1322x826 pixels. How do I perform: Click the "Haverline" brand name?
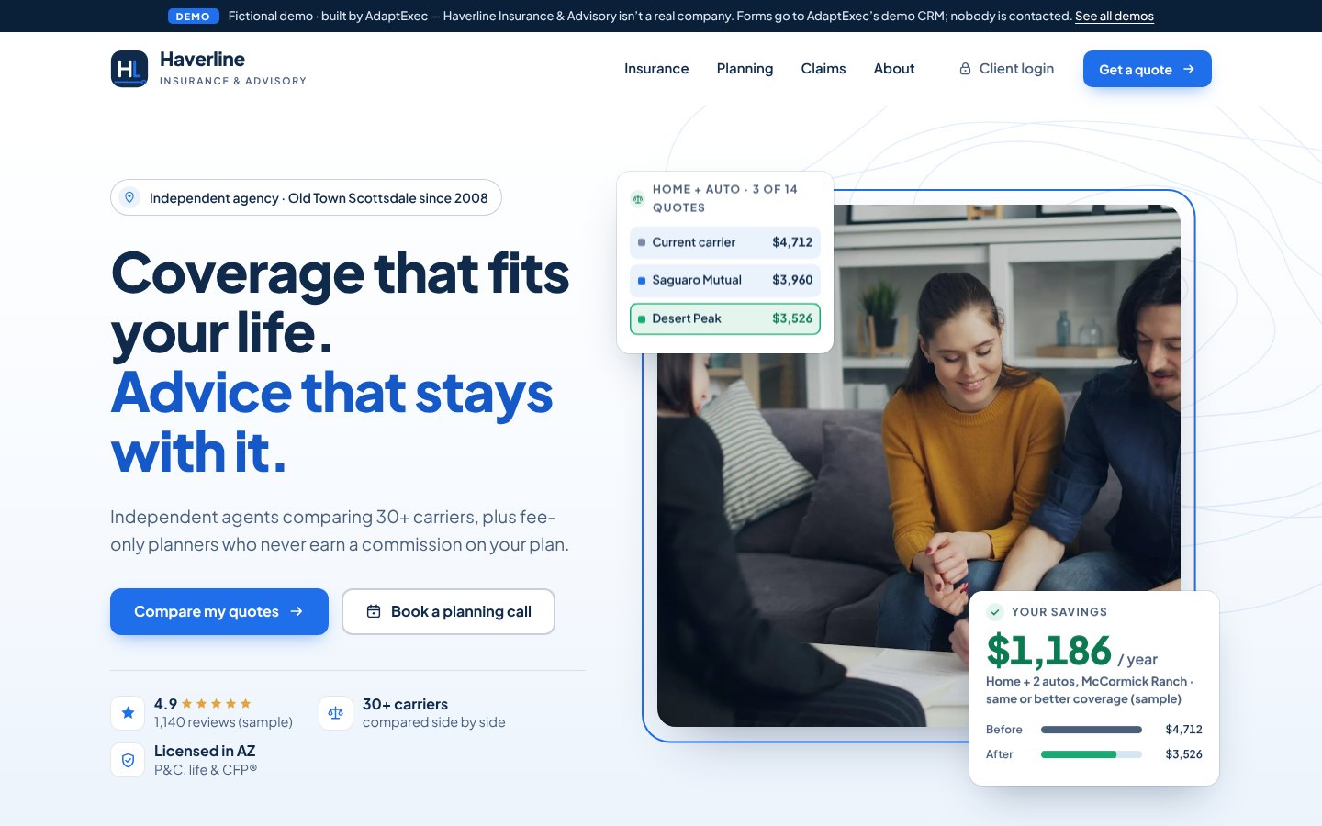coord(202,60)
